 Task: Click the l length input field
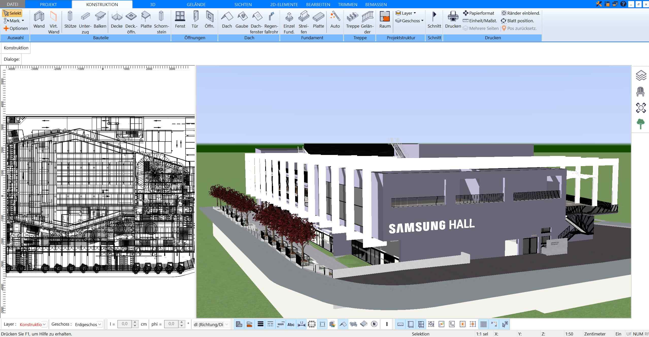pos(125,324)
